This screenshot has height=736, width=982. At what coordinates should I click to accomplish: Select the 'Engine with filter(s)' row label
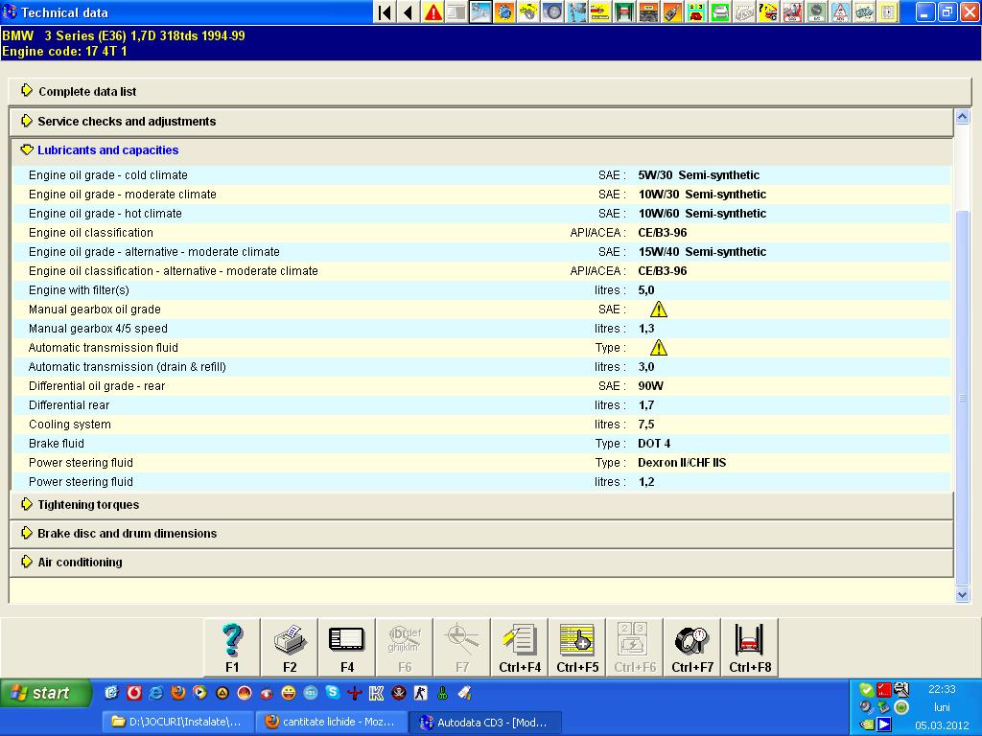tap(79, 290)
